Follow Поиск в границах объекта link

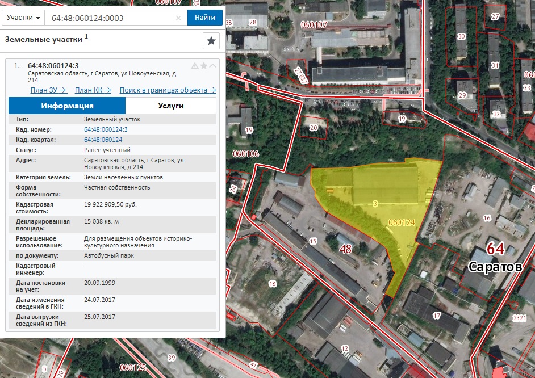tap(168, 90)
